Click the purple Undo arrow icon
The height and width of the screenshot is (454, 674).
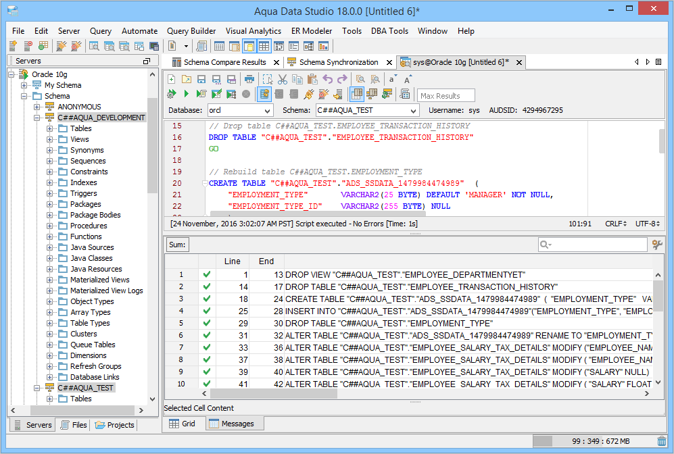click(x=327, y=79)
